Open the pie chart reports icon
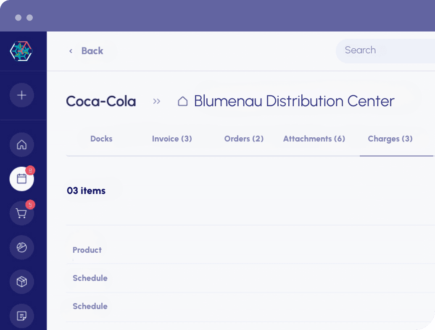This screenshot has height=330, width=435. click(21, 247)
